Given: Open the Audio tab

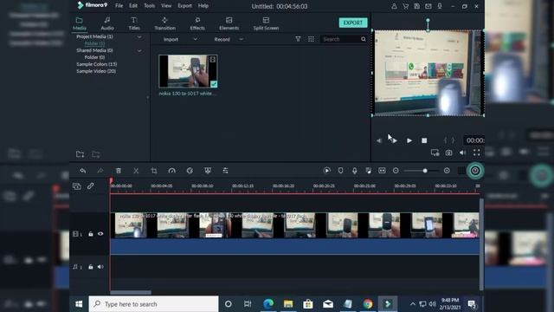Looking at the screenshot, I should click(x=107, y=23).
